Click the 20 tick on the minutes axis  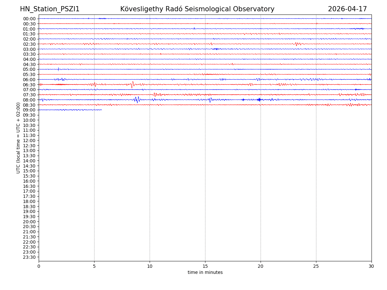[261, 266]
